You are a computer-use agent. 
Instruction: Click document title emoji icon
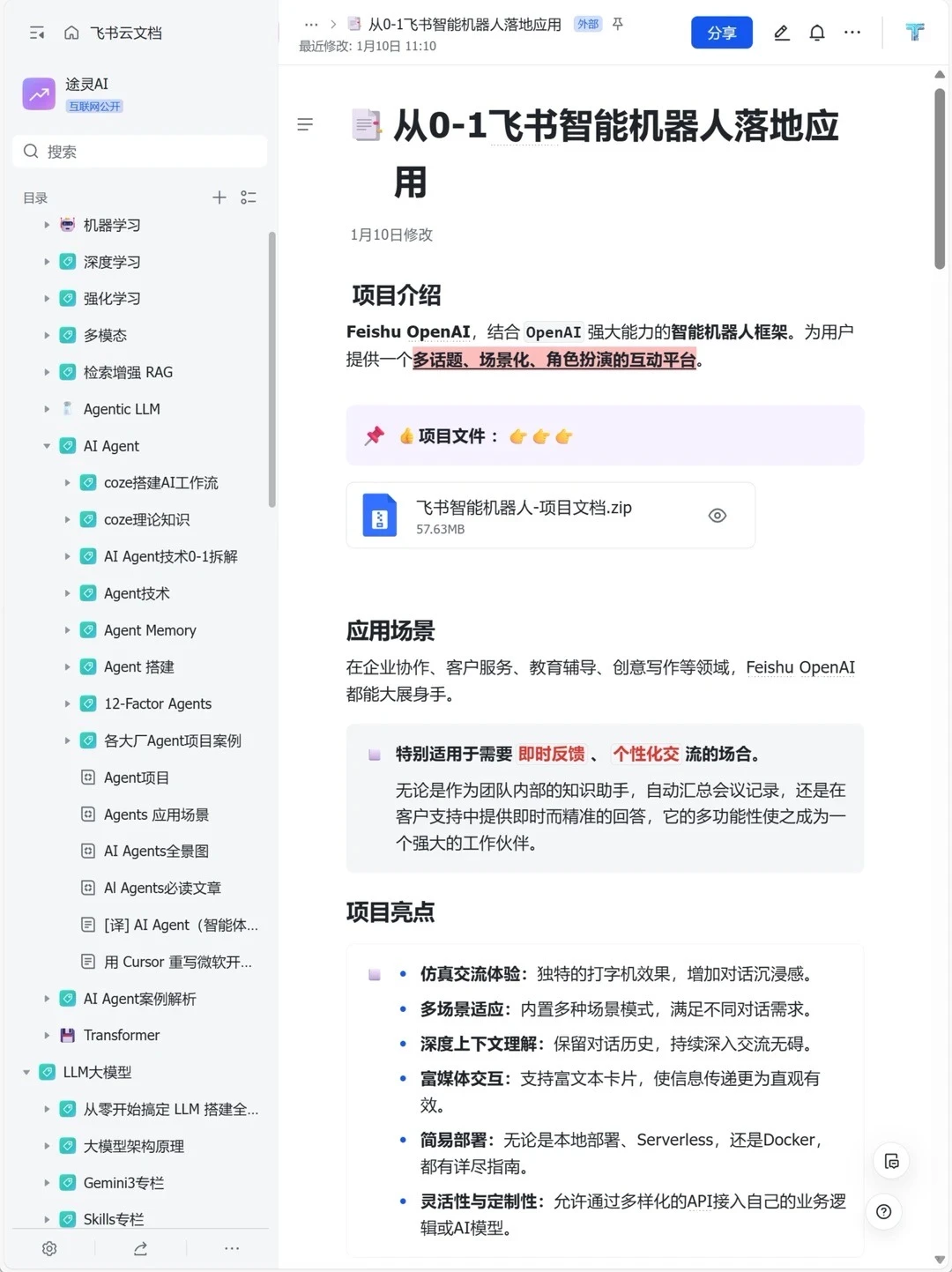[366, 125]
